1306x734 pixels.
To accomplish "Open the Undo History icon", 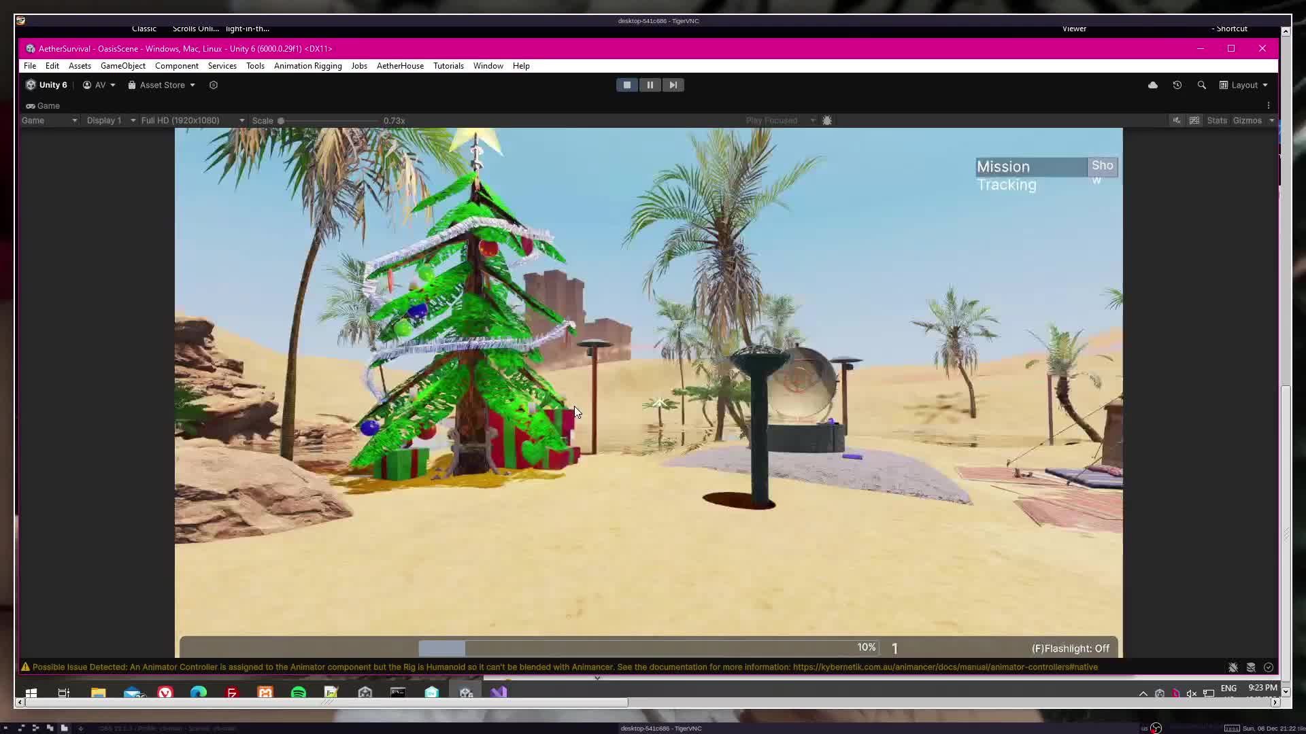I will (1177, 85).
